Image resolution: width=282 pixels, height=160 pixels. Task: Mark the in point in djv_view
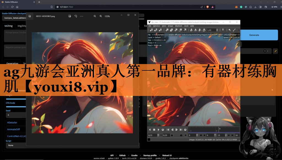coord(201,135)
